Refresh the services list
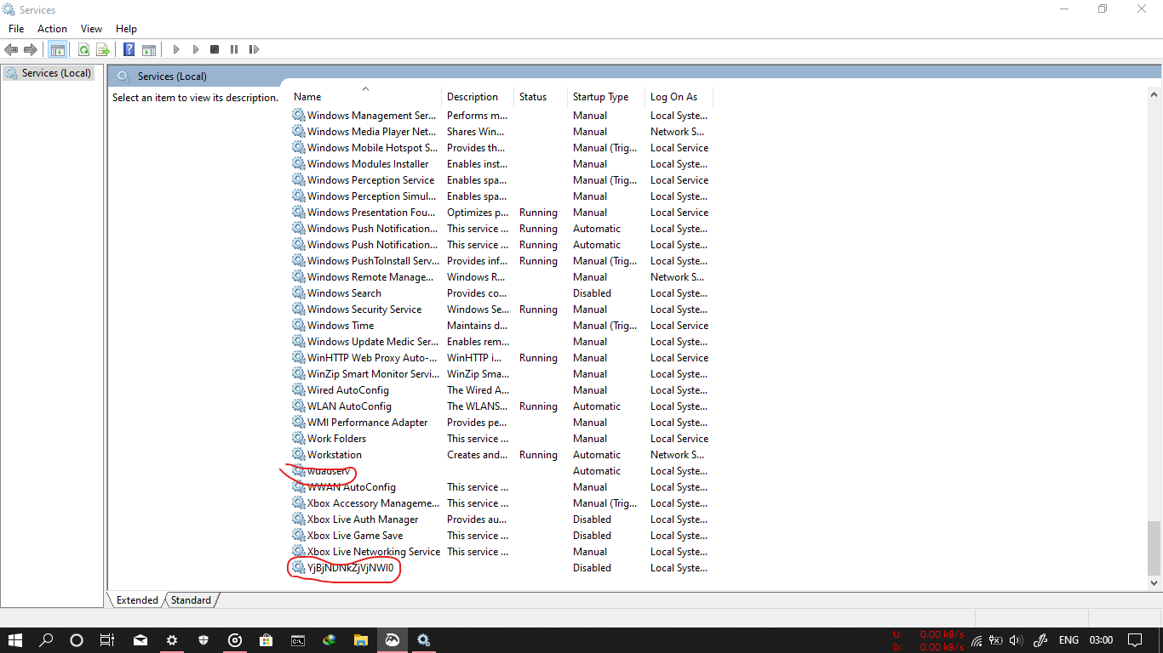Image resolution: width=1163 pixels, height=653 pixels. pos(83,49)
